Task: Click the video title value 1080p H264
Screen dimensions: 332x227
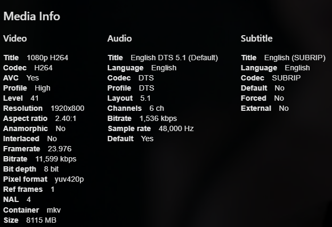Action: point(47,58)
